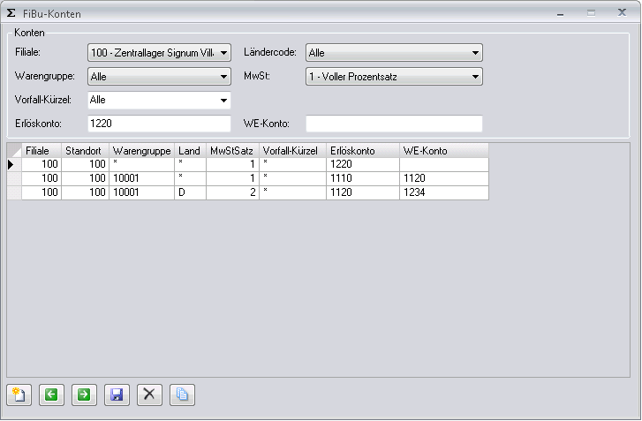The height and width of the screenshot is (421, 642).
Task: Click the MwStSatz column header
Action: pos(232,150)
